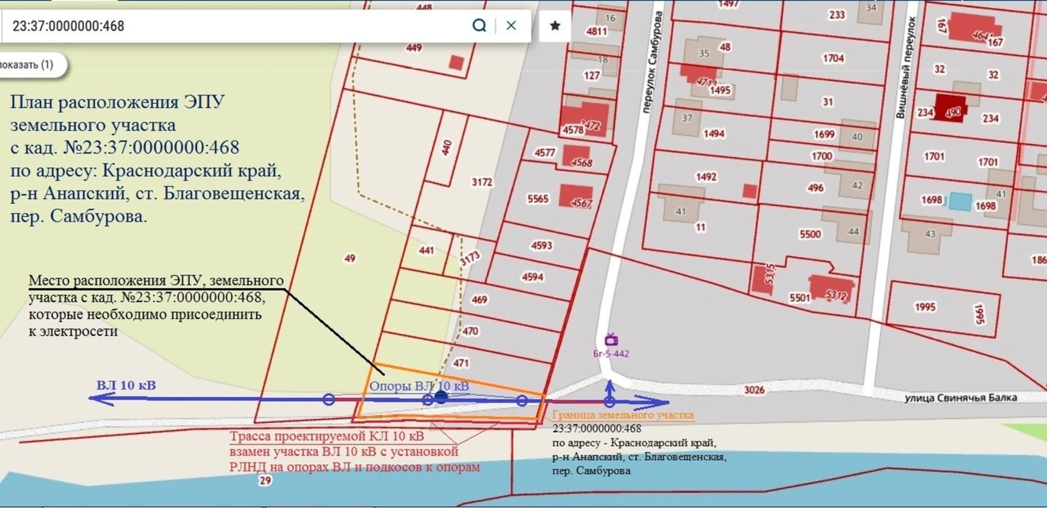Click the filled blue pole marker dot
1047x508 pixels.
441,398
